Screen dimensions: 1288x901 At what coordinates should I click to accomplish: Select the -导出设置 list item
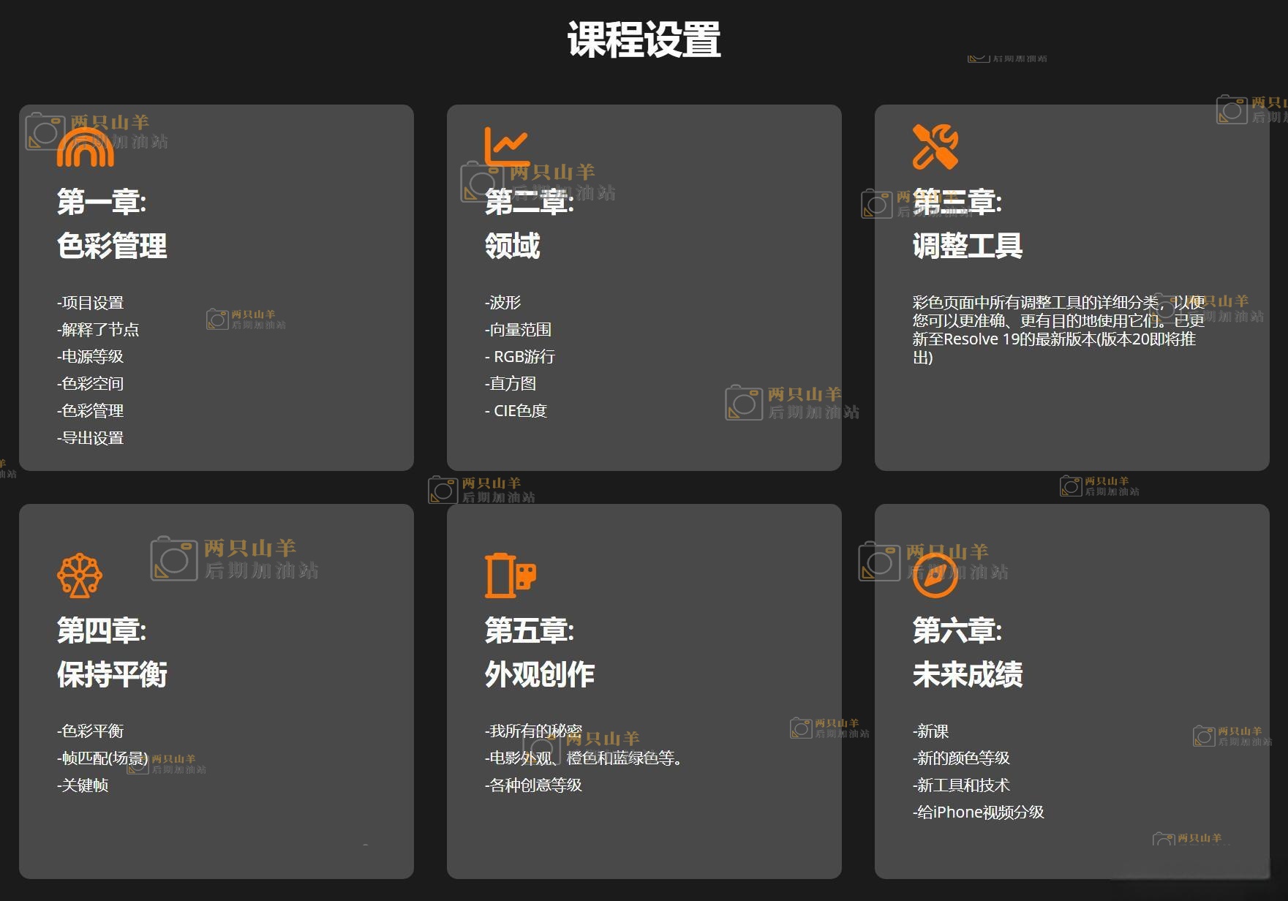pyautogui.click(x=91, y=438)
